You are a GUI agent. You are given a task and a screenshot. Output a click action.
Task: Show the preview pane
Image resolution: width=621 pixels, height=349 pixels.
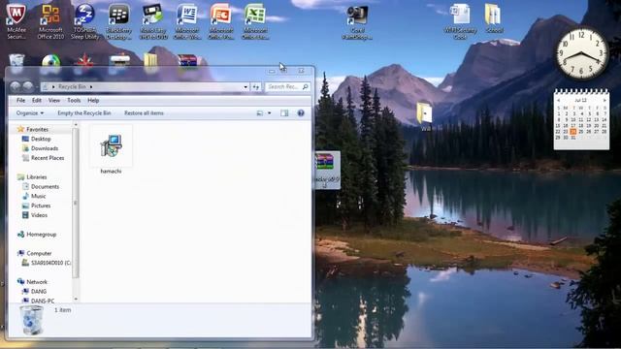(284, 113)
